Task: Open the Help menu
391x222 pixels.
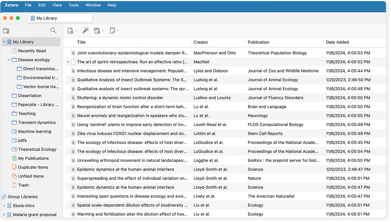Action: [112, 5]
